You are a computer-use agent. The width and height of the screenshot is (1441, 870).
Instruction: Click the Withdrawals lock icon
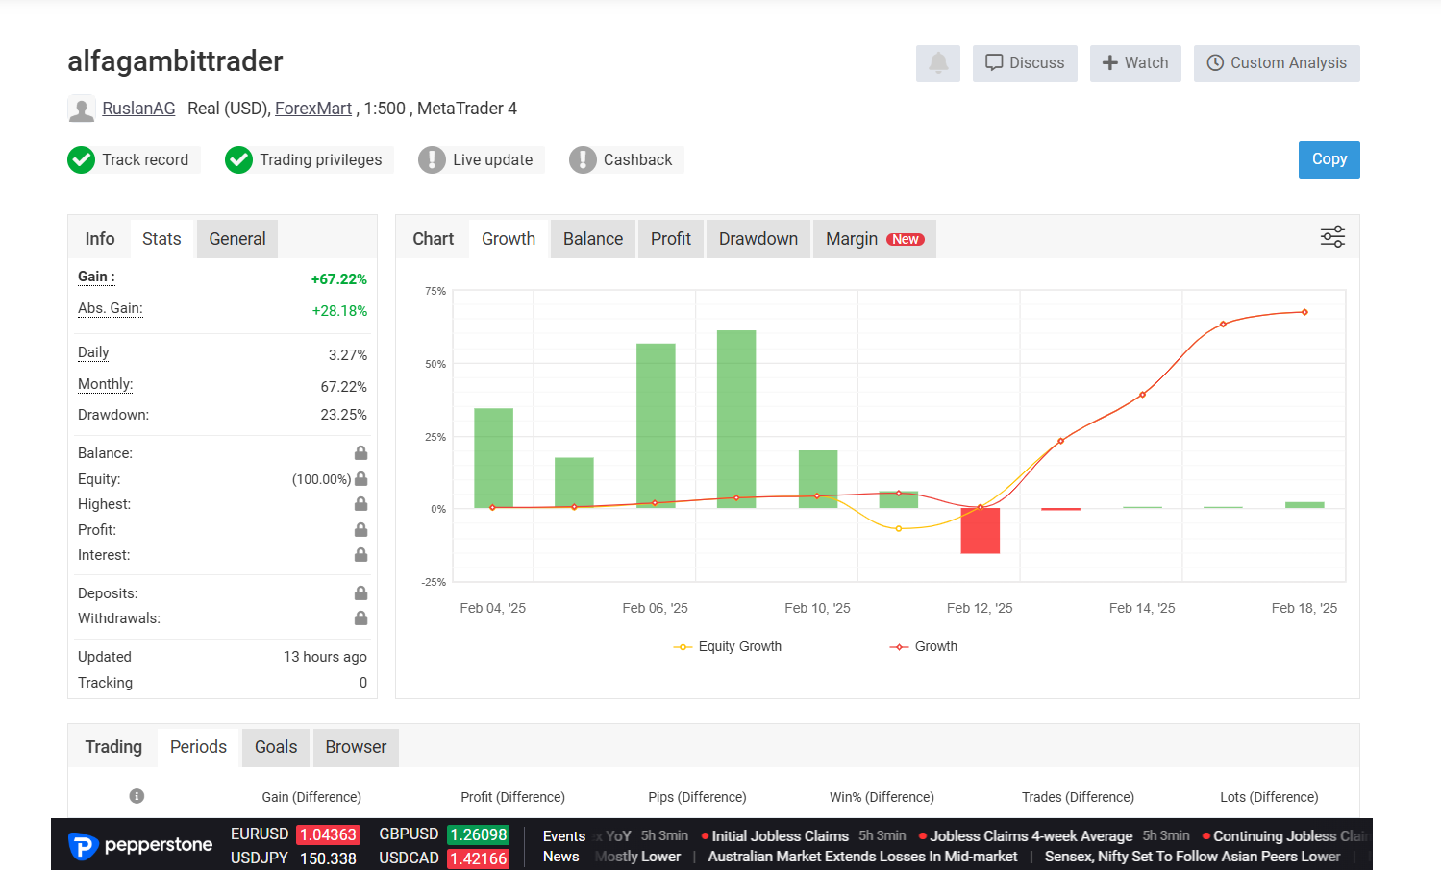[360, 617]
